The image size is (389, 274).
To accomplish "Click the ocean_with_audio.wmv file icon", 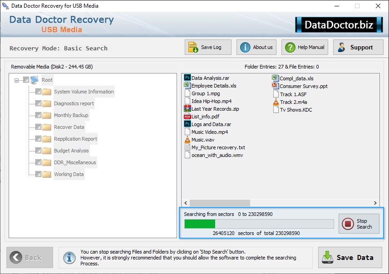I will coord(187,155).
